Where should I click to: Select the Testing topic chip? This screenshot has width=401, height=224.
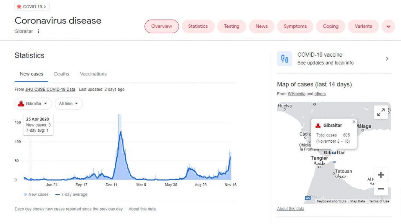point(231,26)
